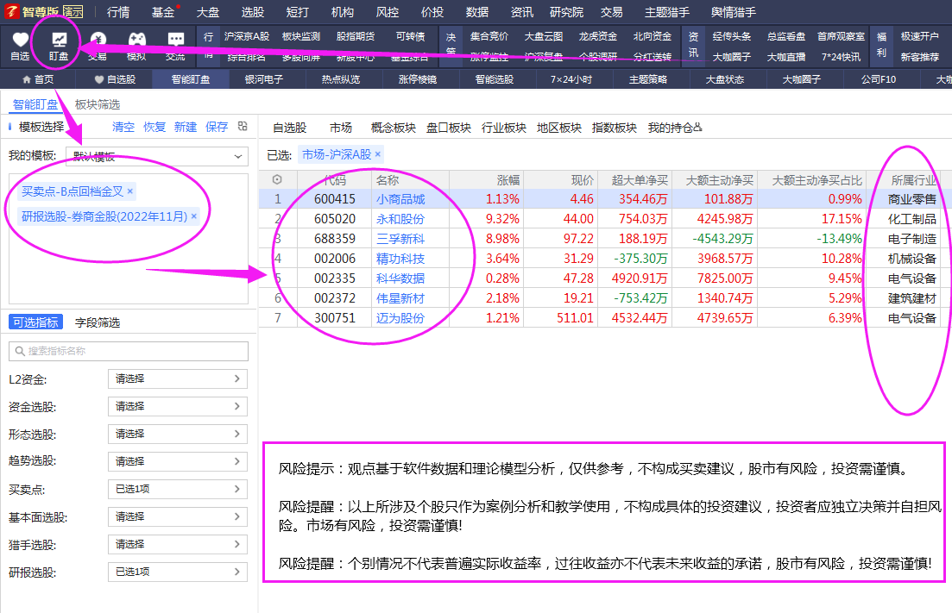Expand the 猎手选股 selector

(x=177, y=545)
